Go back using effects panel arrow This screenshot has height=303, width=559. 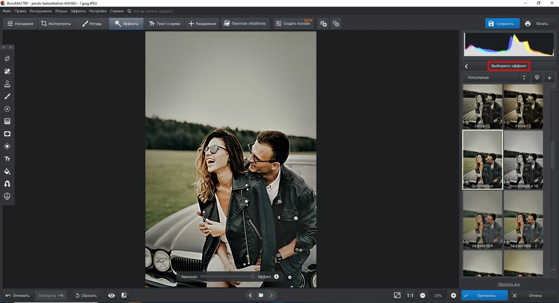point(466,66)
